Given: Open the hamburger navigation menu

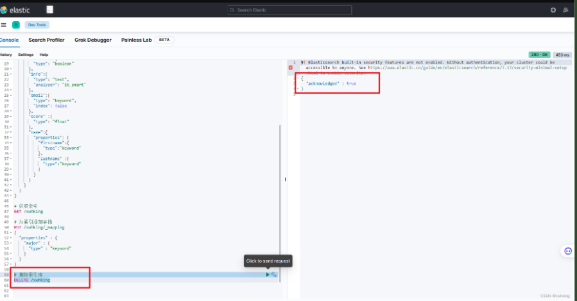Looking at the screenshot, I should pyautogui.click(x=4, y=24).
